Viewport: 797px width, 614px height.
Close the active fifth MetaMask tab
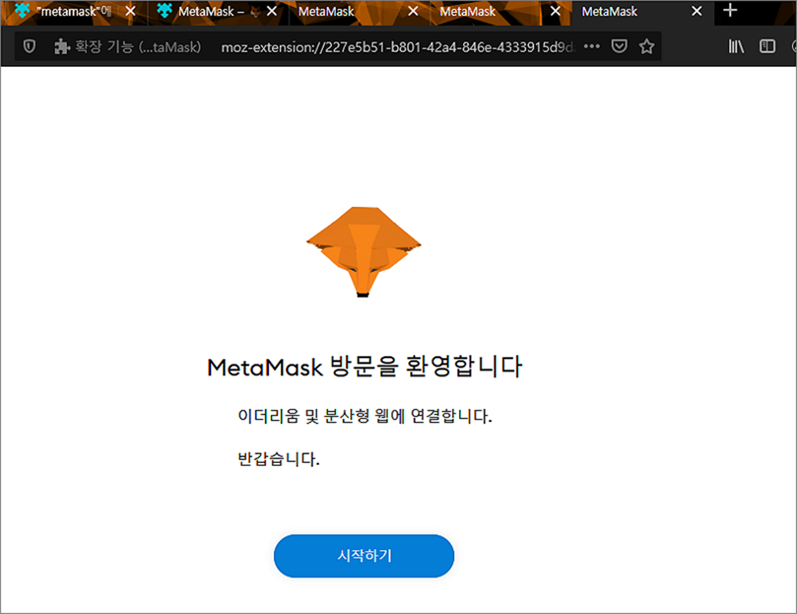pyautogui.click(x=697, y=11)
